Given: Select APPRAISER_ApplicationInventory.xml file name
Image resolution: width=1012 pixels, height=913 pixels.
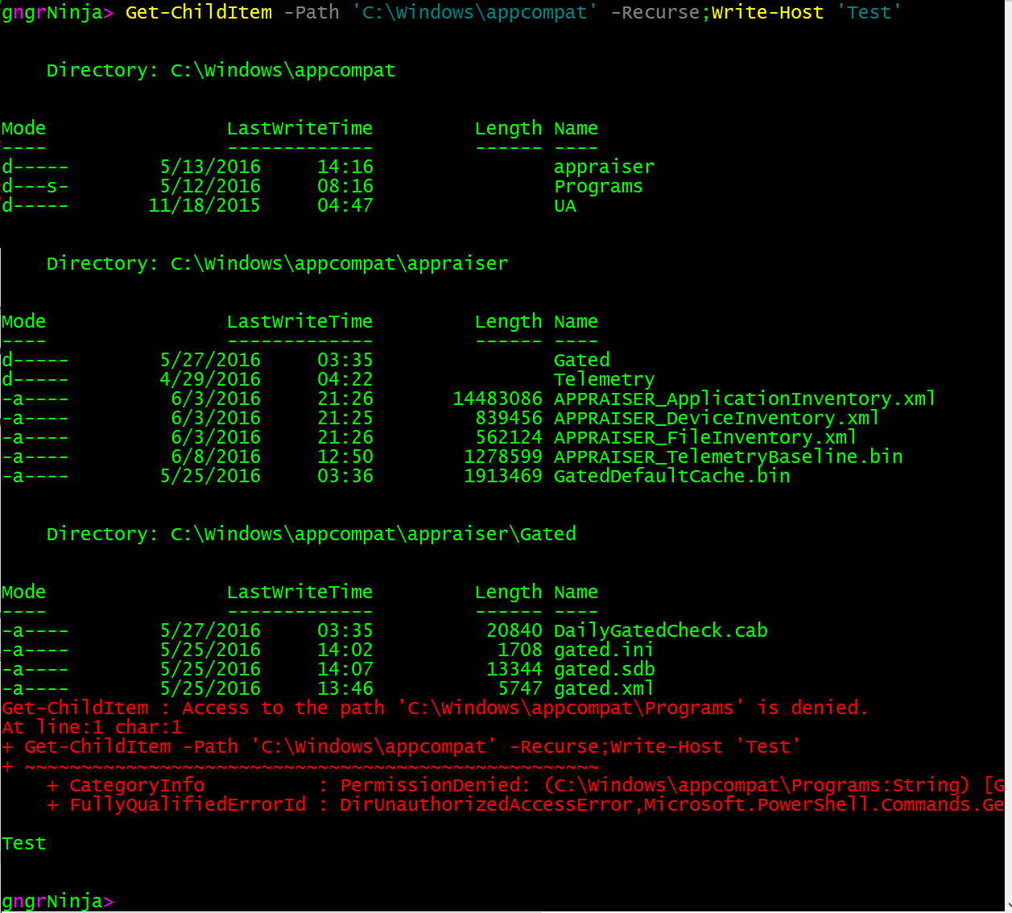Looking at the screenshot, I should point(744,399).
